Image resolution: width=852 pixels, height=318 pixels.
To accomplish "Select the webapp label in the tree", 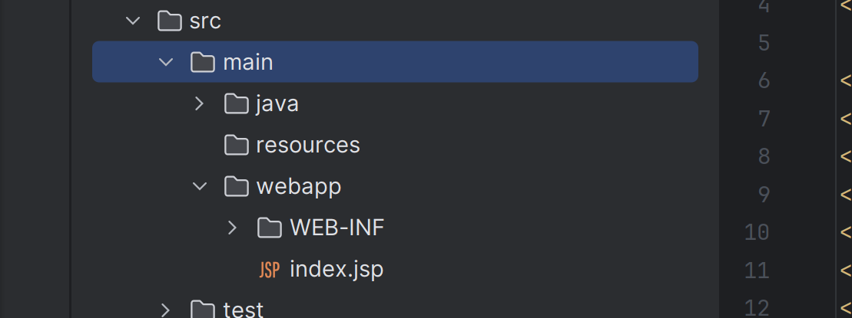I will (x=299, y=187).
